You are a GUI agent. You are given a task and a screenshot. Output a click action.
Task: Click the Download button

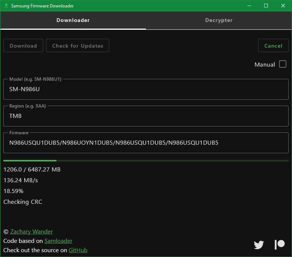point(23,45)
